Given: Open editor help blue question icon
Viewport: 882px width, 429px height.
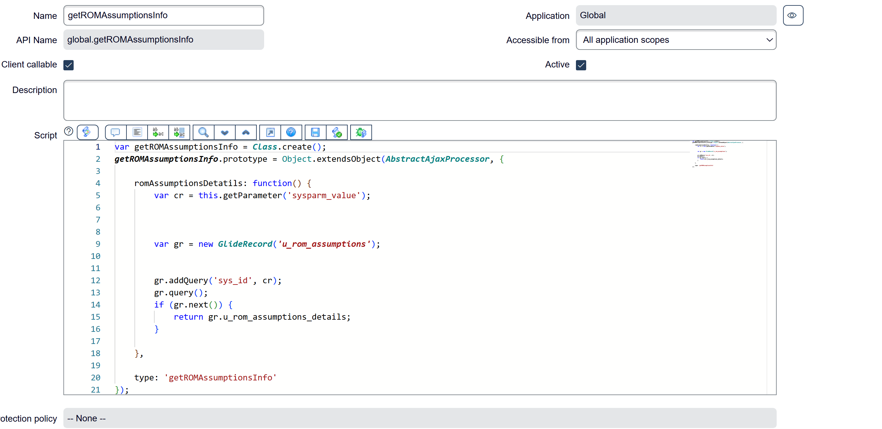Looking at the screenshot, I should click(x=291, y=132).
